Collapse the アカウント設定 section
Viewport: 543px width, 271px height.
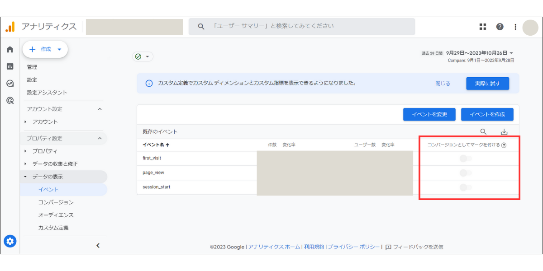(100, 109)
